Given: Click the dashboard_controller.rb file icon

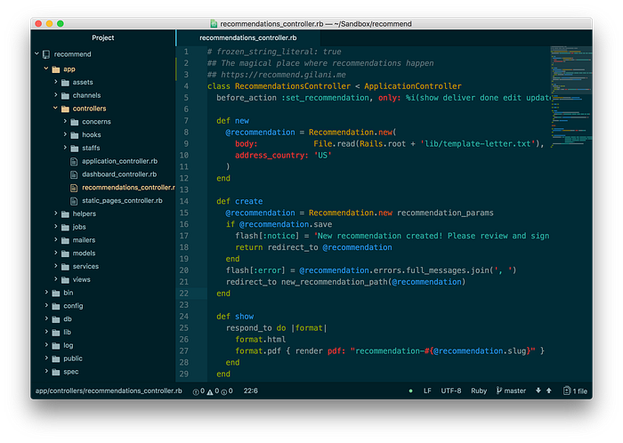Looking at the screenshot, I should tap(74, 174).
